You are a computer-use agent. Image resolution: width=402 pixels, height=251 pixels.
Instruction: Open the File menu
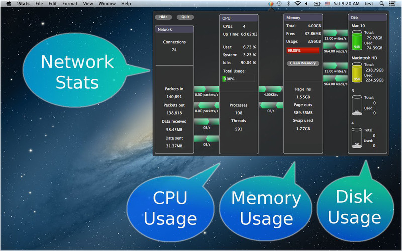(x=39, y=4)
